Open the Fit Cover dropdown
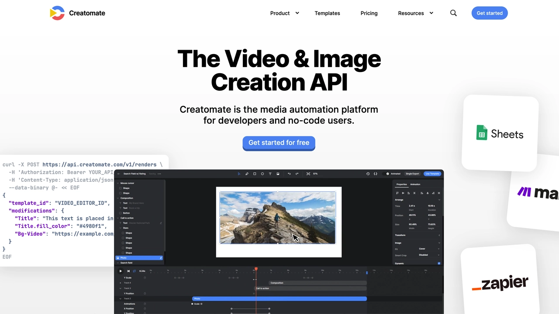Viewport: 559px width, 314px height. [x=429, y=249]
